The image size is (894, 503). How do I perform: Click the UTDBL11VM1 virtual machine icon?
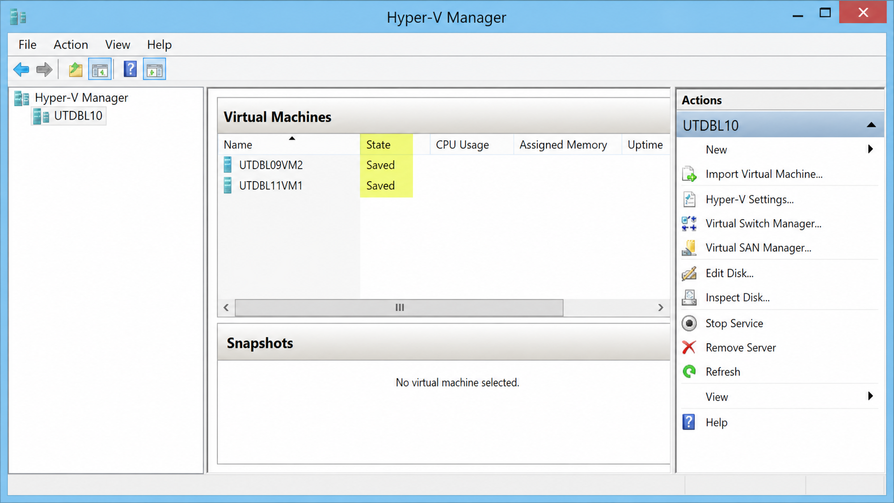coord(228,186)
